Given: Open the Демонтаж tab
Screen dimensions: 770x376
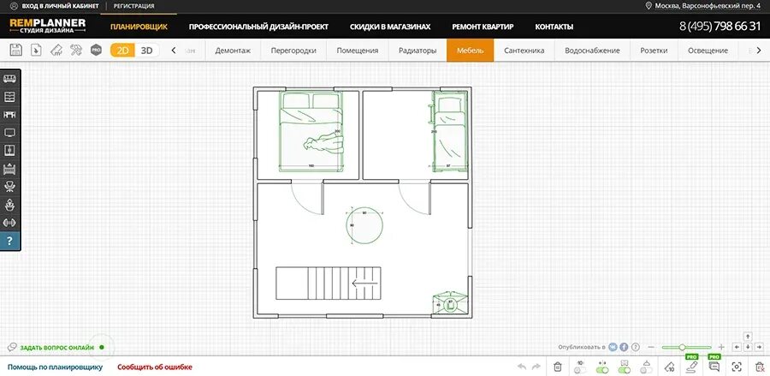Looking at the screenshot, I should coord(233,51).
